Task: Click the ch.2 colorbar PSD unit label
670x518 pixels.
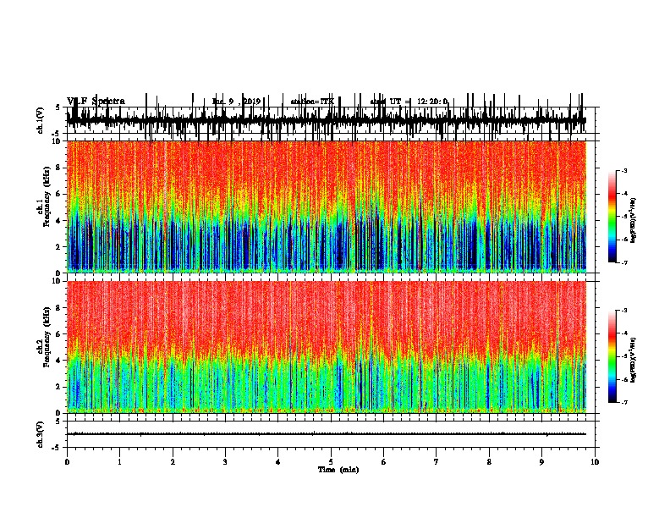Action: coord(633,360)
